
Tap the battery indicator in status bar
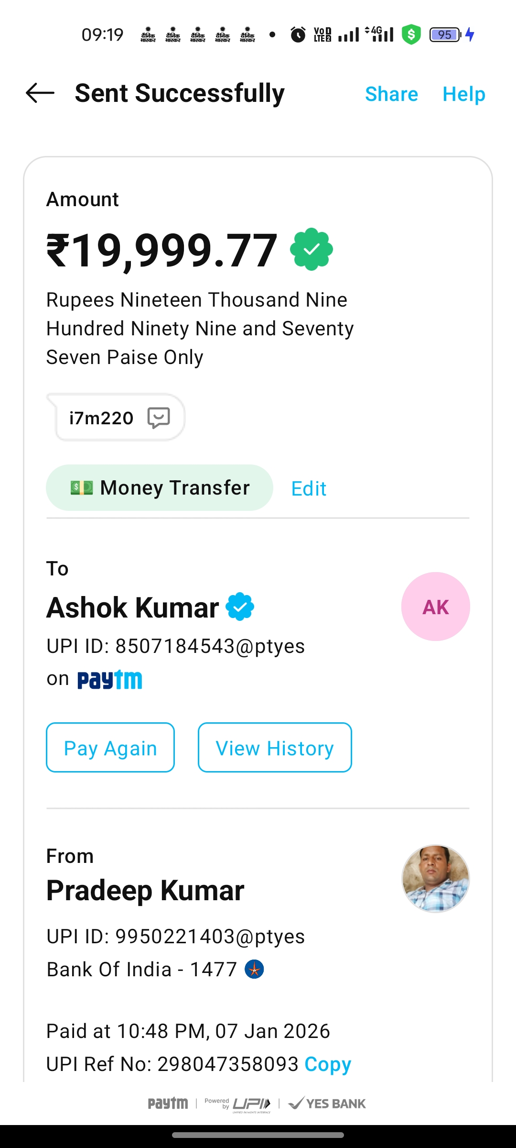[445, 34]
